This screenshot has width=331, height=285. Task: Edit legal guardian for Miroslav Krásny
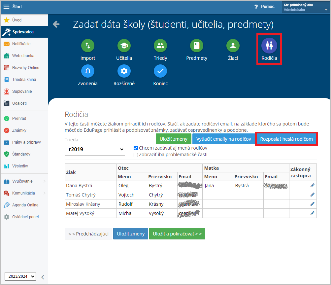pyautogui.click(x=313, y=204)
